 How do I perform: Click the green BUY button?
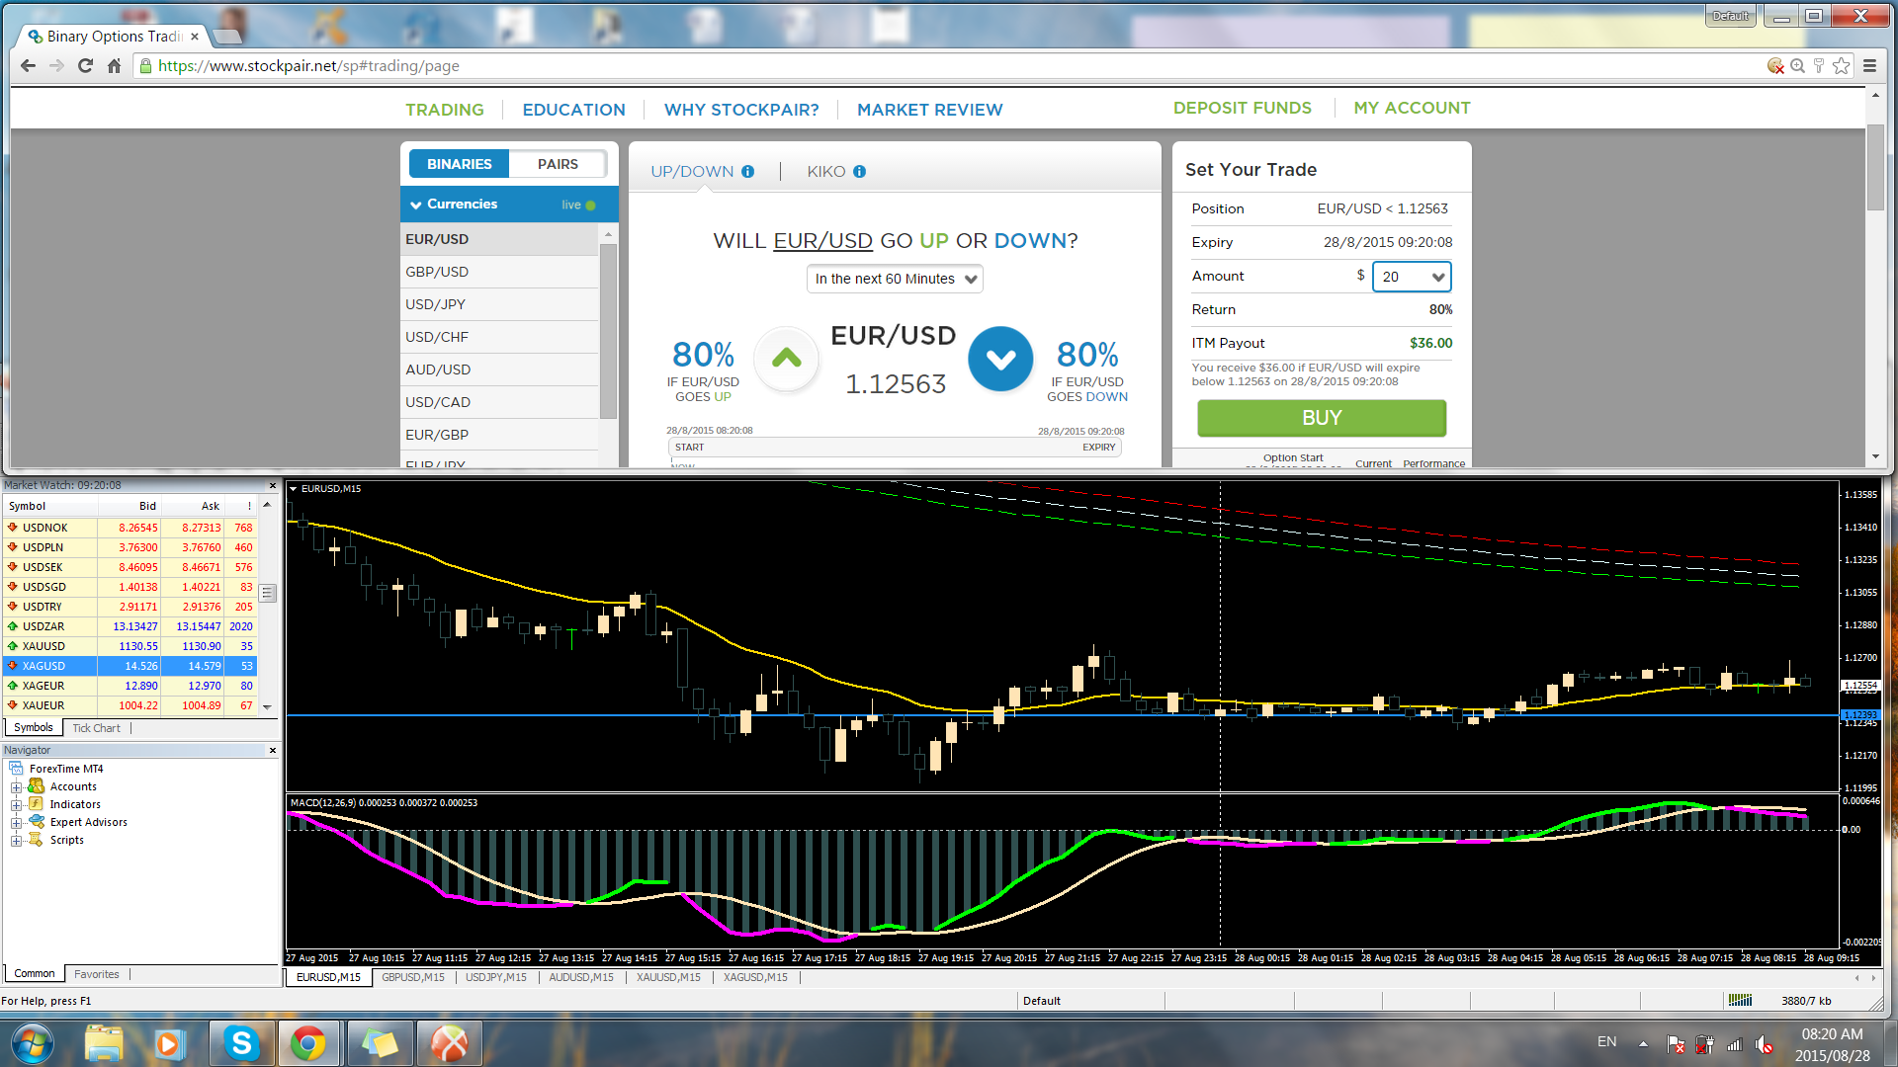[x=1322, y=418]
